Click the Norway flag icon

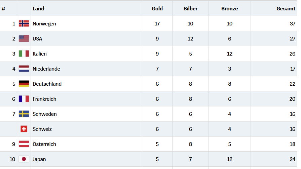point(24,23)
